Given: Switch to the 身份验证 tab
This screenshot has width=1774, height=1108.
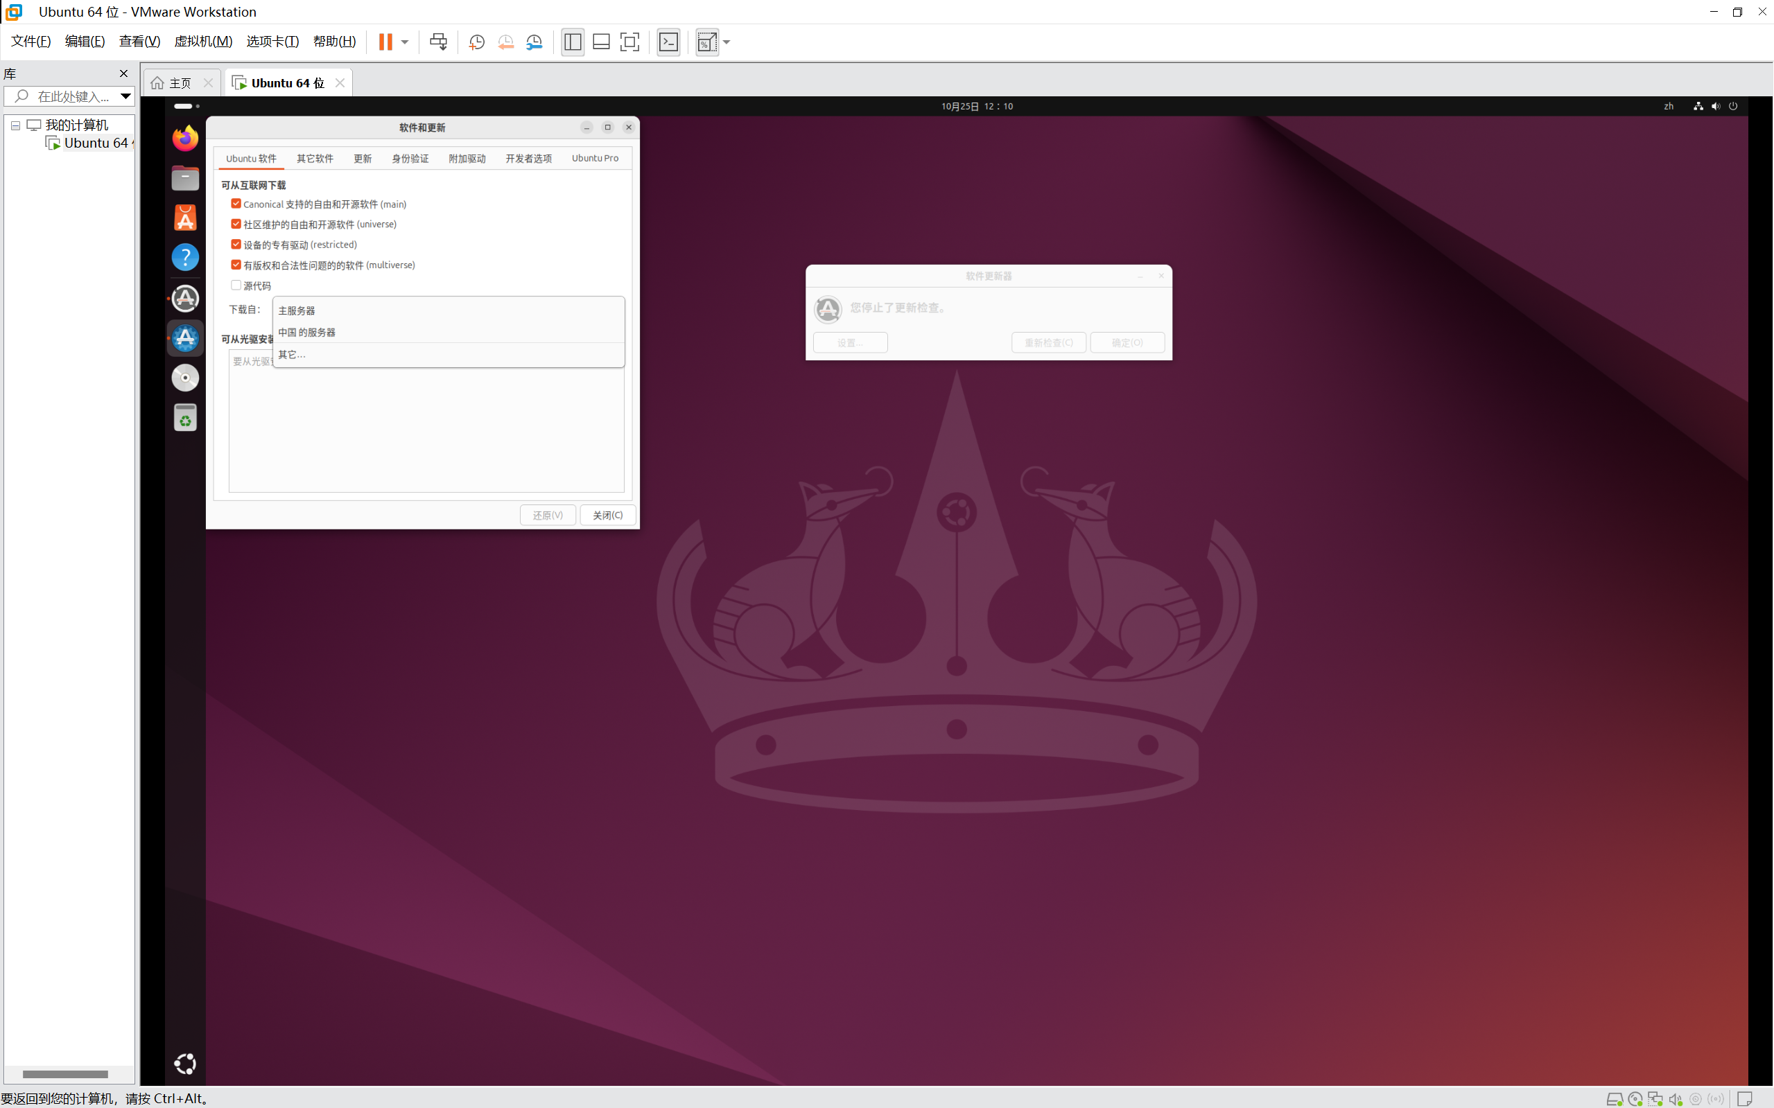Looking at the screenshot, I should [x=410, y=158].
